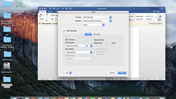The height and width of the screenshot is (99, 176).
Task: Click the help question mark button
Action: pos(62,73)
